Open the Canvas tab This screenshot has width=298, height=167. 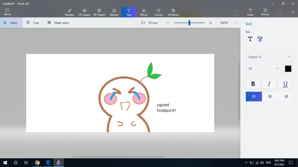click(159, 12)
